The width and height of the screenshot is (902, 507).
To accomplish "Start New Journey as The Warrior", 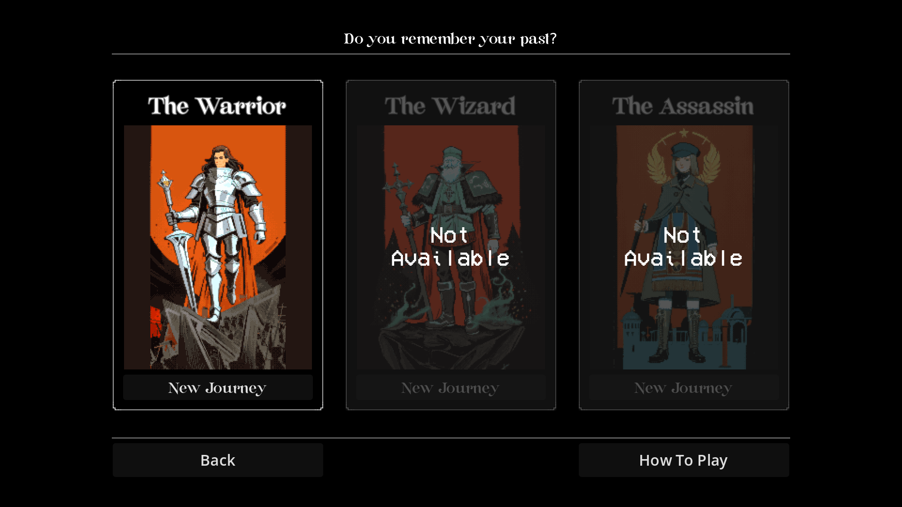I will pyautogui.click(x=218, y=387).
